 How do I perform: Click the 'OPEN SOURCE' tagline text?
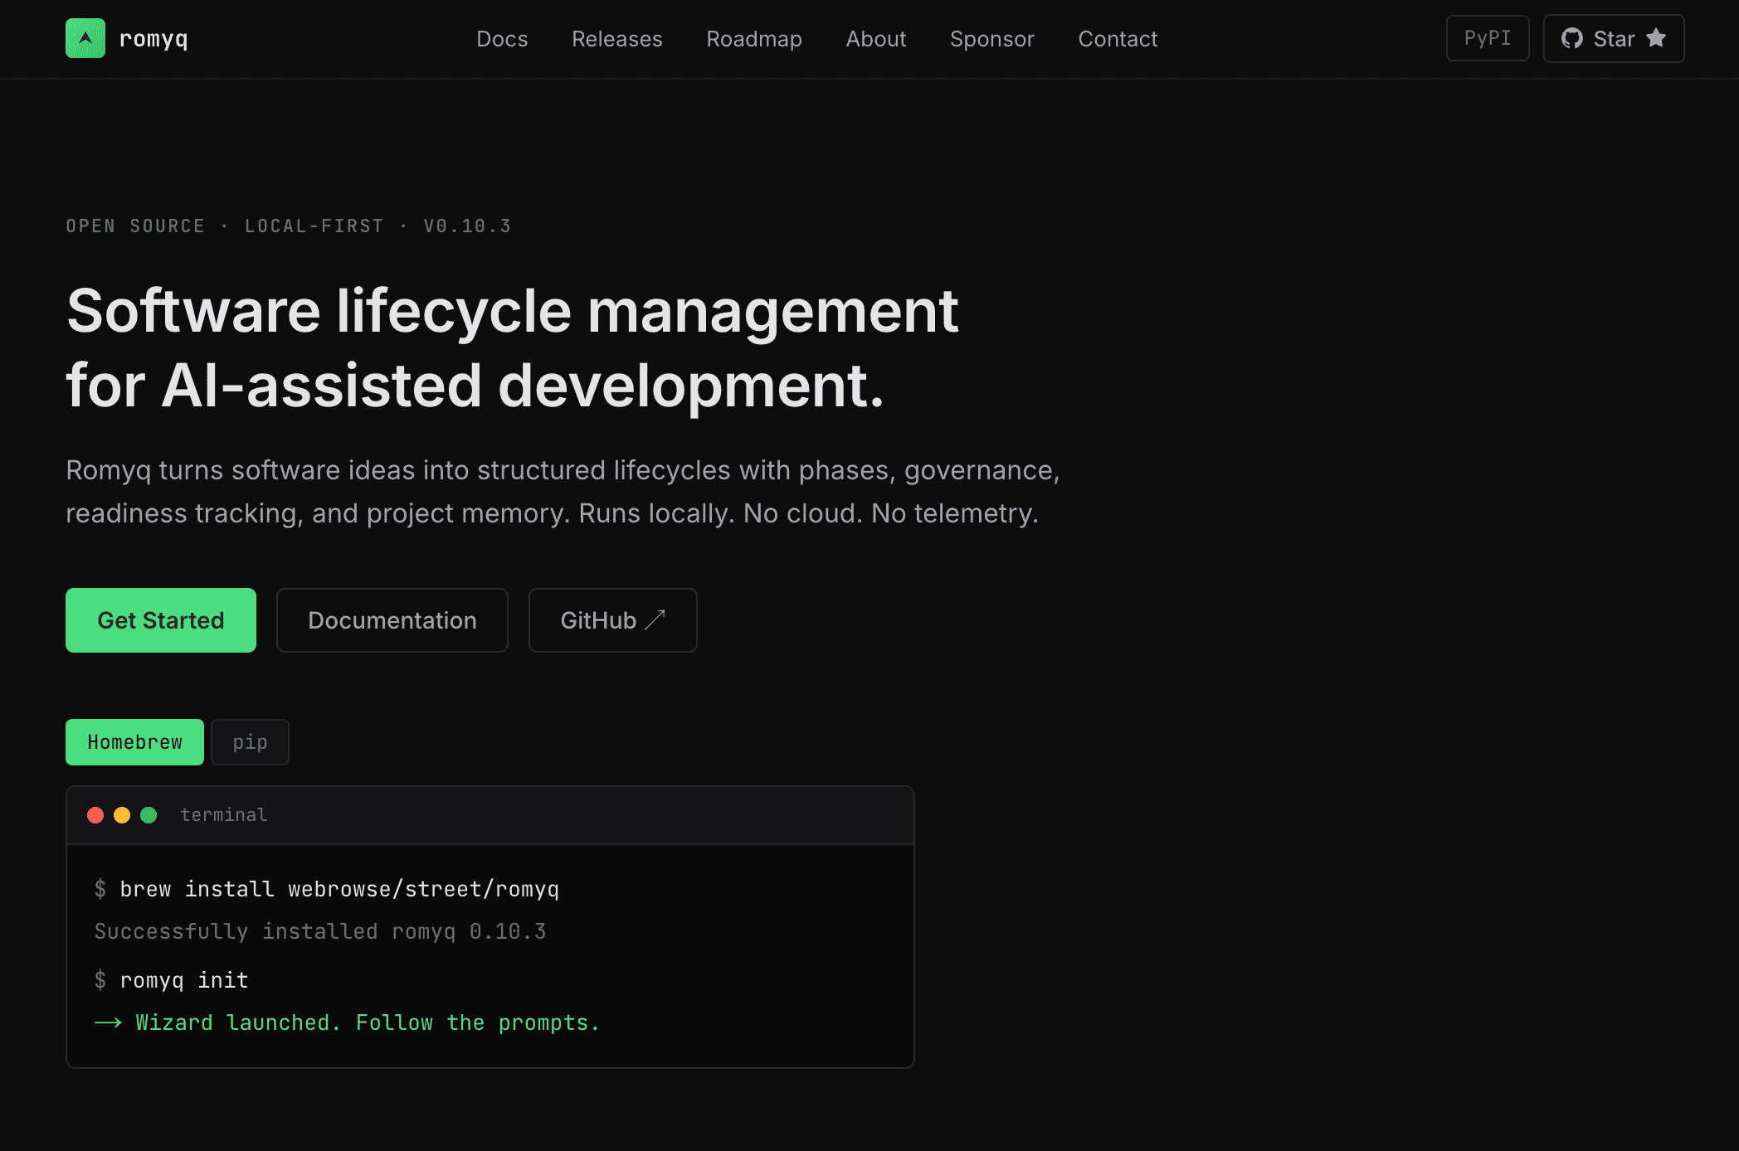coord(135,226)
